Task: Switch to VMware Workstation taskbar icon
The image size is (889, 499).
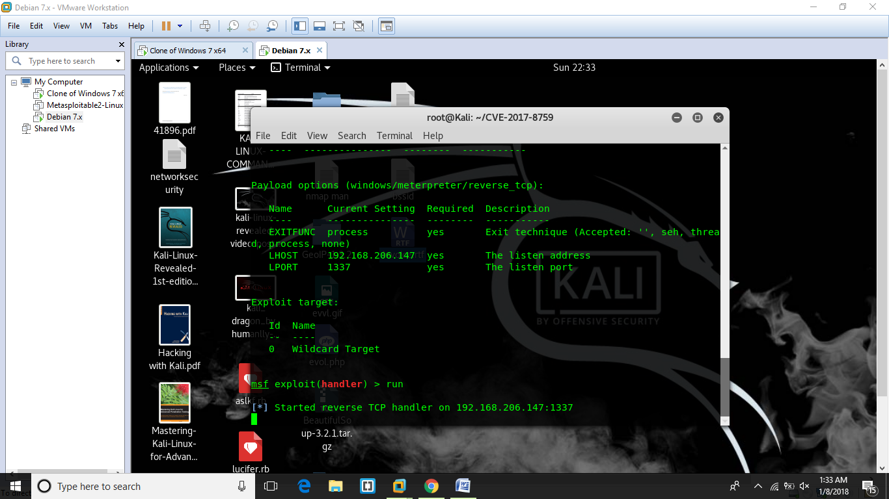Action: pos(399,486)
